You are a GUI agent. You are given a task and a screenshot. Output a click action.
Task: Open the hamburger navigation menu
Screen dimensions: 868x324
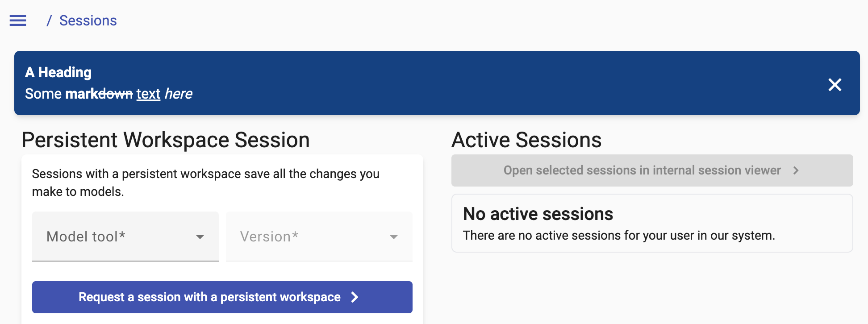18,21
